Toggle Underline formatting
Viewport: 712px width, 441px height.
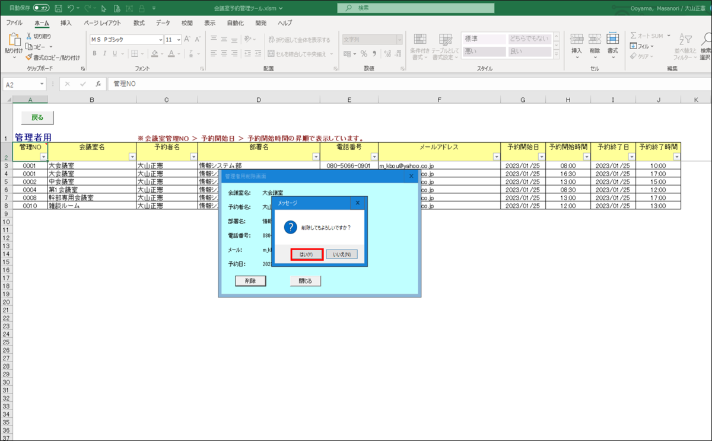point(115,53)
